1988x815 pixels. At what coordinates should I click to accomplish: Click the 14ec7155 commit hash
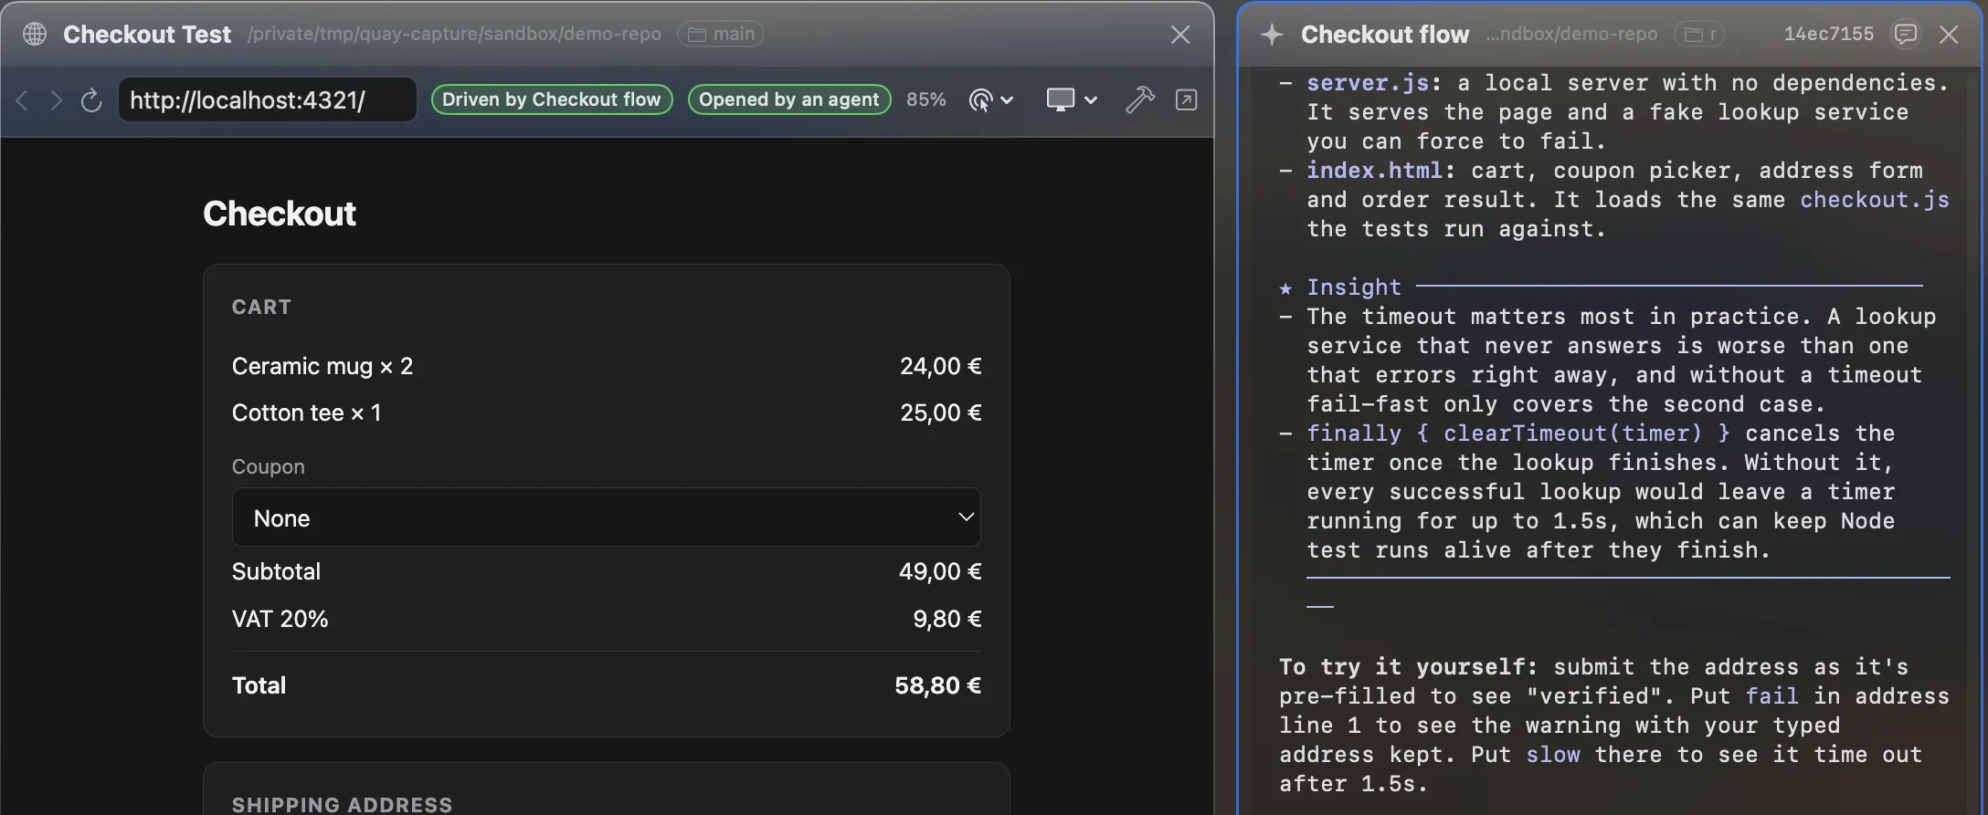(x=1828, y=34)
